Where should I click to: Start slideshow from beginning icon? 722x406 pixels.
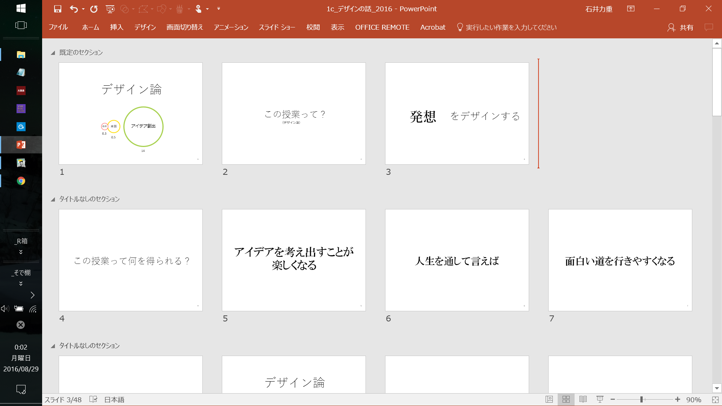point(110,9)
